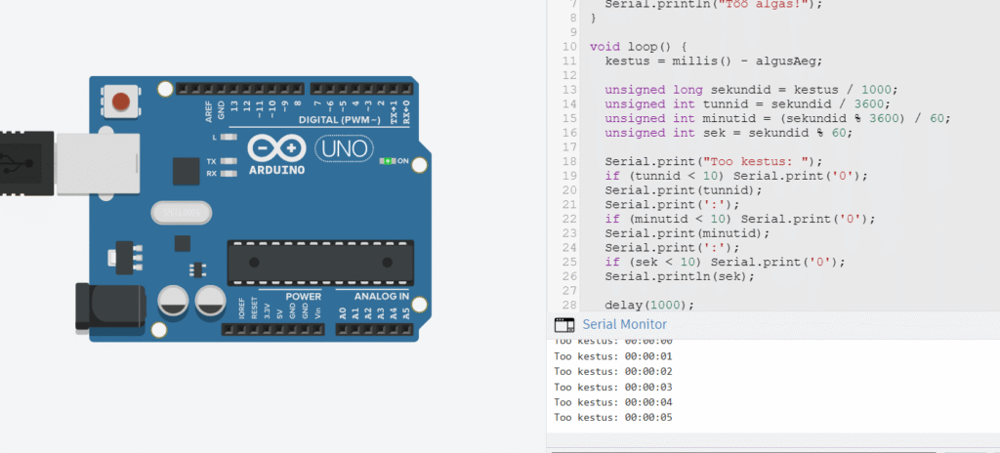Click the RX indicator LED
The image size is (1000, 453).
[x=229, y=174]
